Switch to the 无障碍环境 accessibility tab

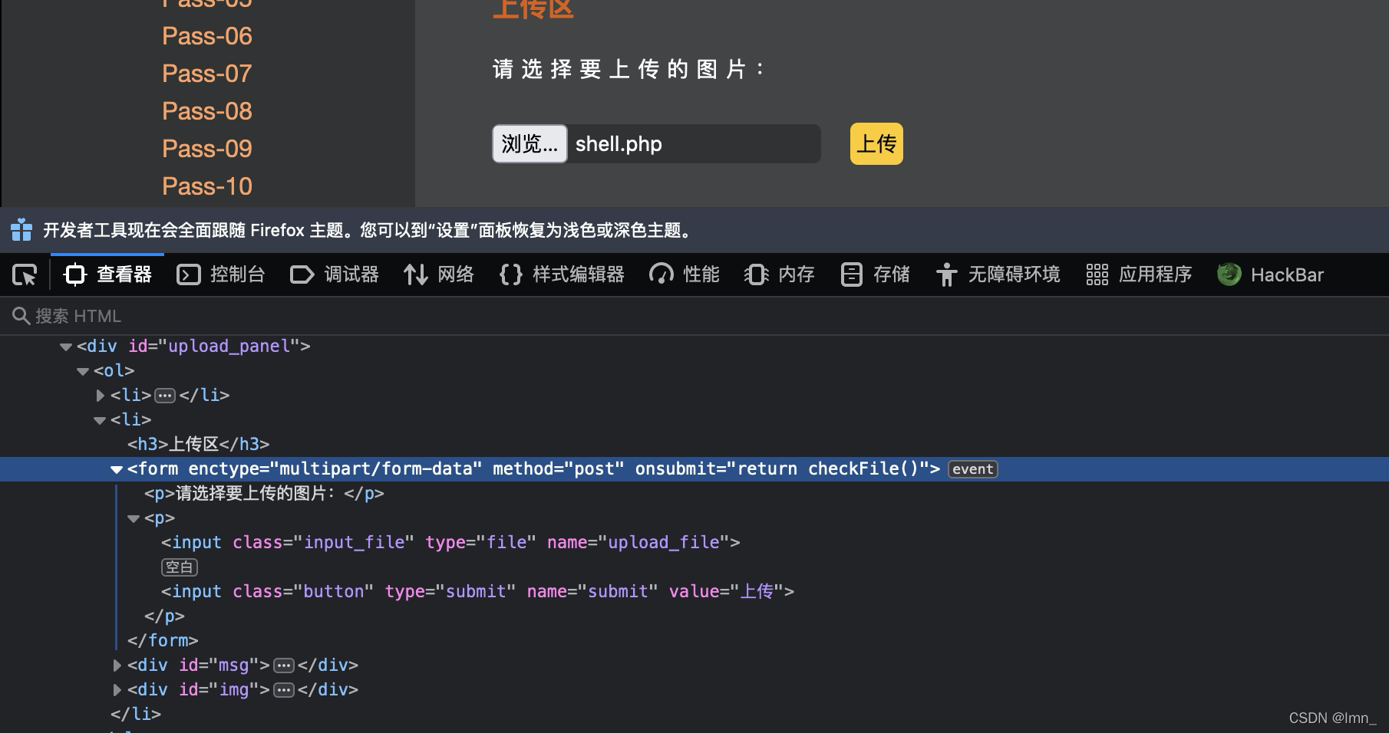pyautogui.click(x=998, y=274)
